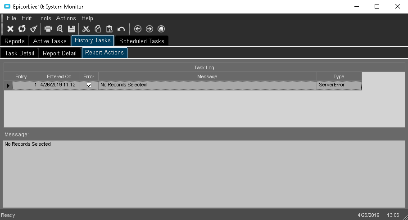Click the Home toolbar icon
The height and width of the screenshot is (220, 408).
pyautogui.click(x=161, y=29)
